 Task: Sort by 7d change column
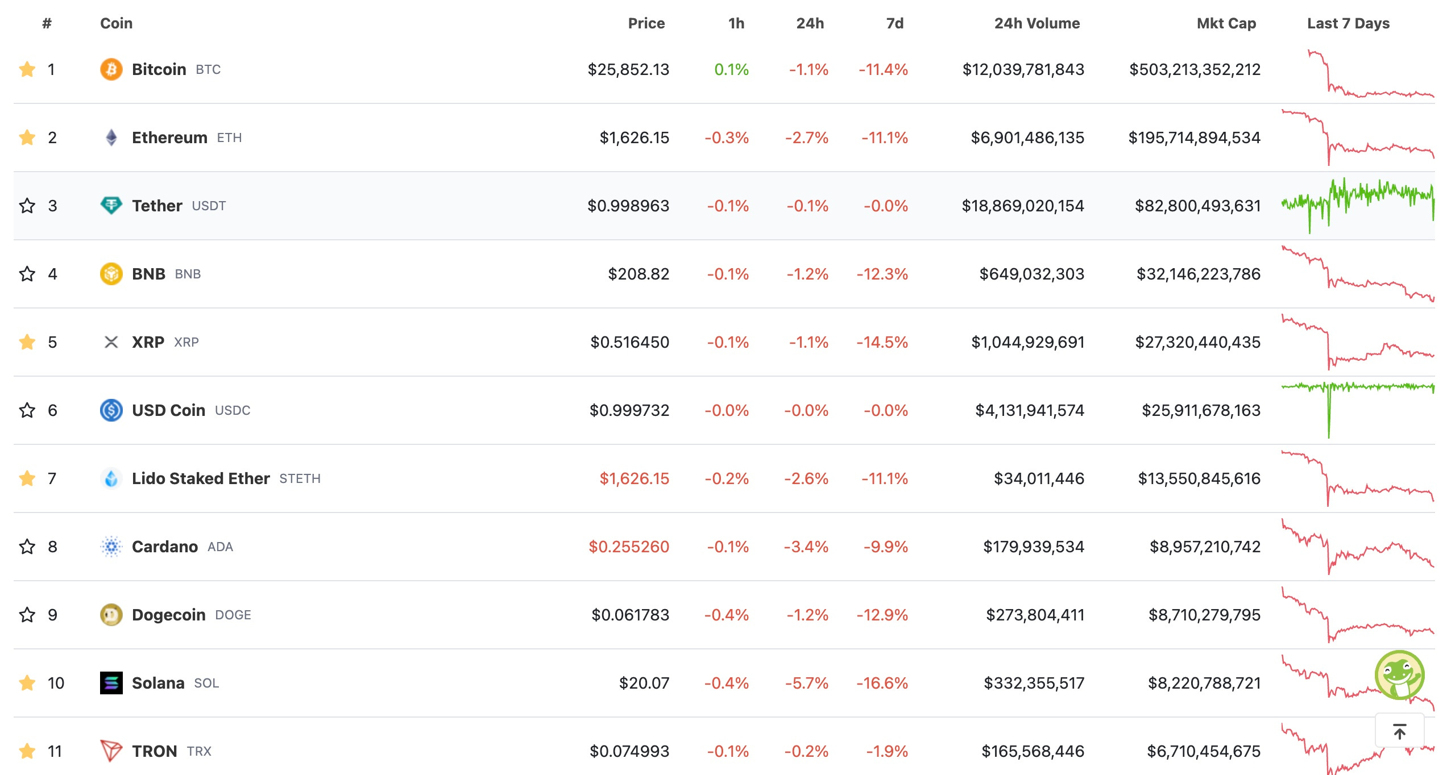(895, 23)
